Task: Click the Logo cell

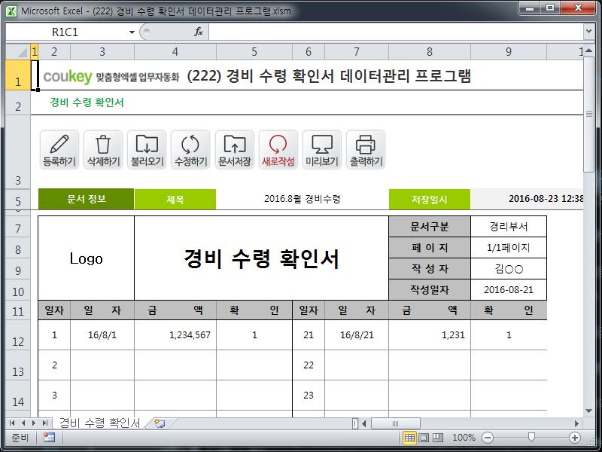Action: tap(87, 258)
